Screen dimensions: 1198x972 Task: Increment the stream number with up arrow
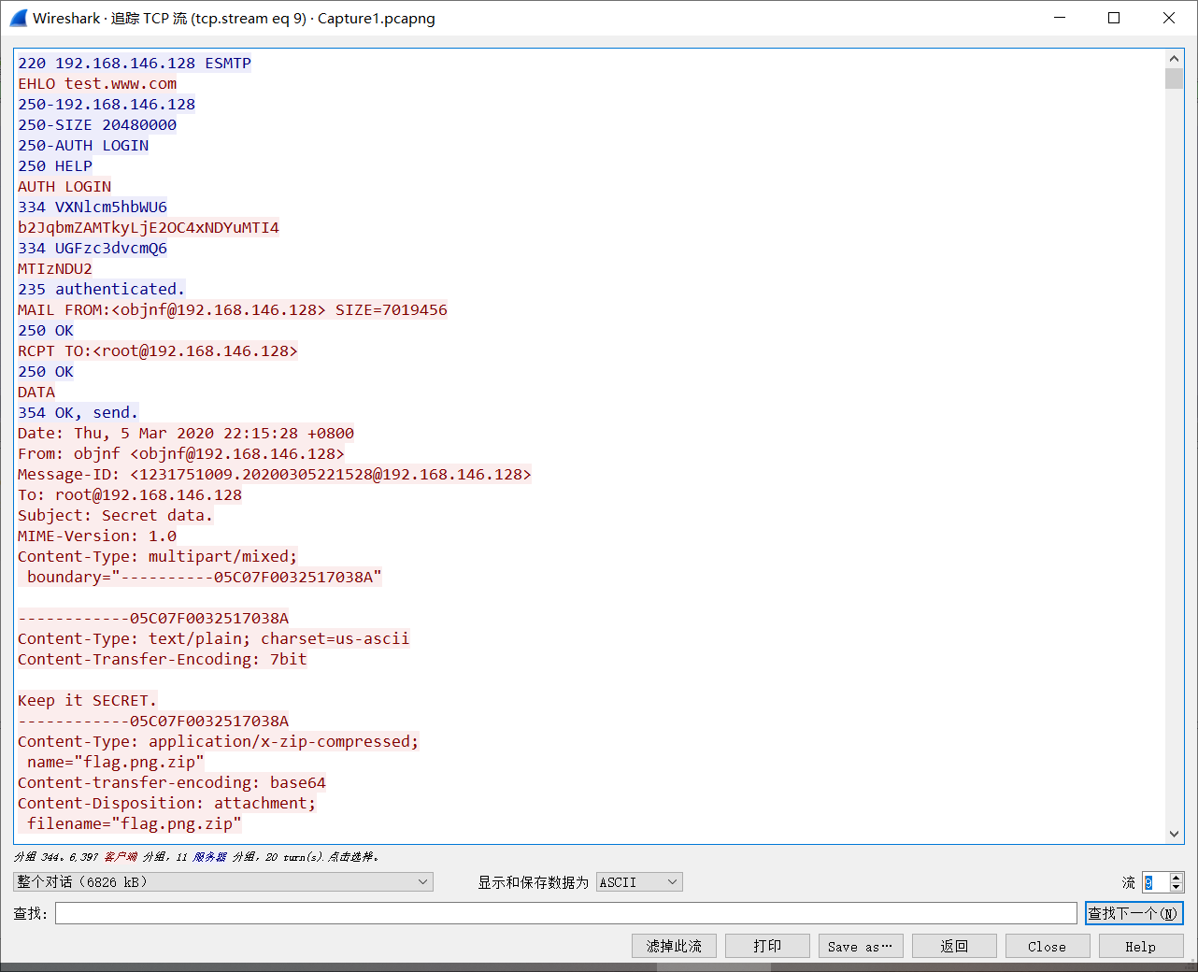[1177, 878]
